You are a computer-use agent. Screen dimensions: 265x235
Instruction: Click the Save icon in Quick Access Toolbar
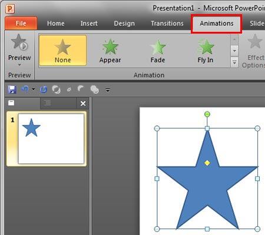pyautogui.click(x=12, y=90)
